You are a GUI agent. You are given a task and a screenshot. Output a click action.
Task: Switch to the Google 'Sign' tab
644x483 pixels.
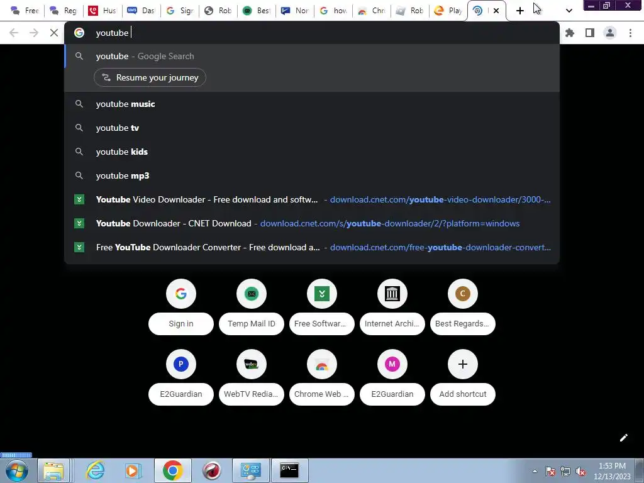[180, 11]
